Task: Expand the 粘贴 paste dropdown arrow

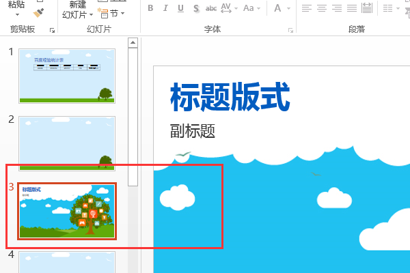Action: (x=17, y=14)
